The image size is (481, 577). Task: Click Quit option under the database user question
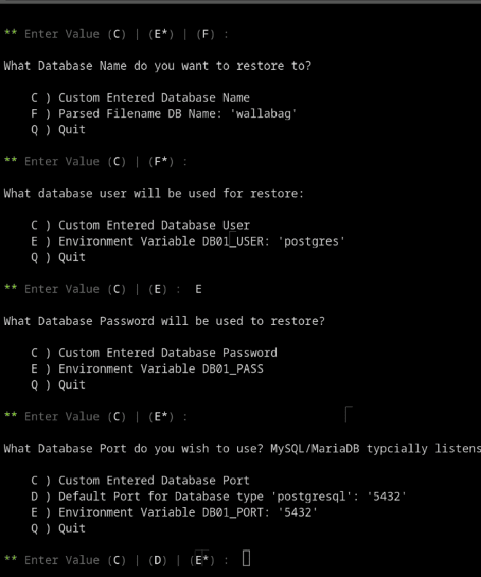[x=58, y=257]
